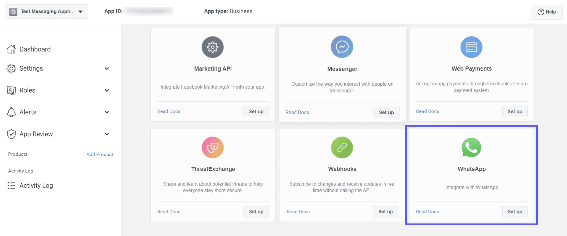Click the Settings gear icon in sidebar
Screen dimensions: 567x236
[x=11, y=68]
